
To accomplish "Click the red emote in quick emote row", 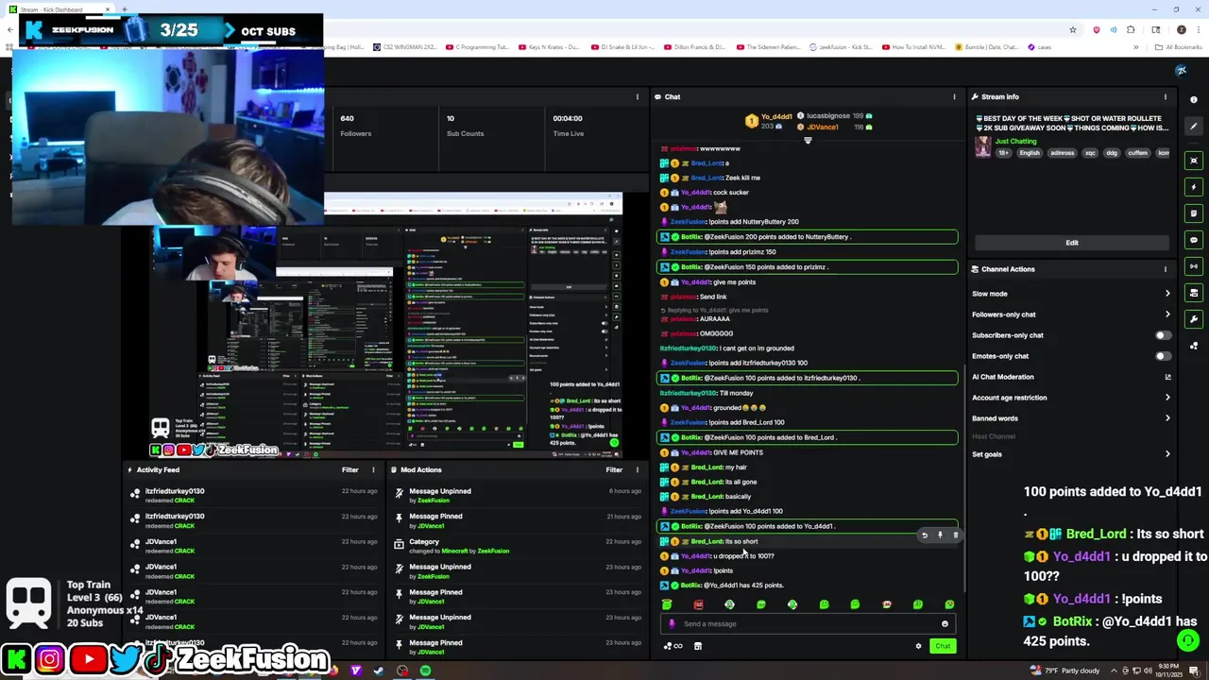I will point(698,604).
